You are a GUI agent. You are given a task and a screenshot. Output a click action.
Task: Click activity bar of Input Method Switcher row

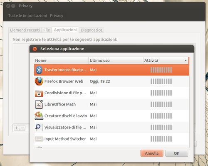tap(161, 139)
